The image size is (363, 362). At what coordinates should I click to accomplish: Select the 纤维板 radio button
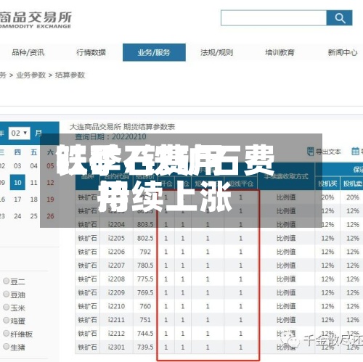point(6,333)
